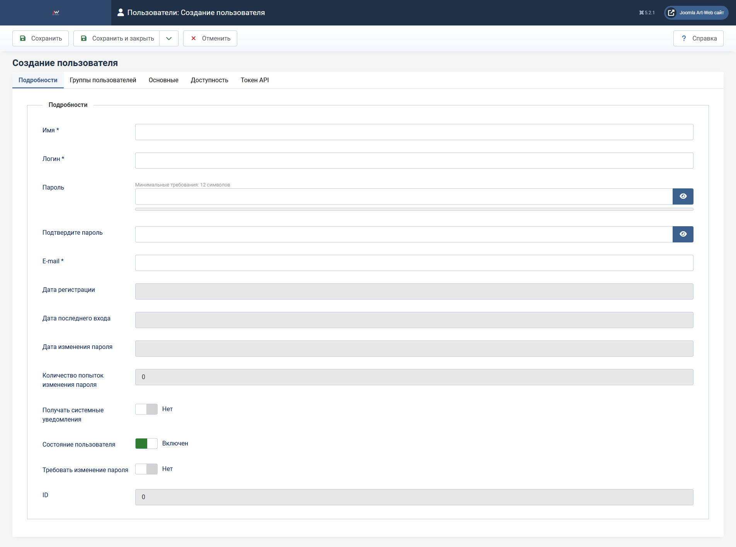Click the Подробности fieldset legend
Image resolution: width=736 pixels, height=547 pixels.
click(x=68, y=105)
